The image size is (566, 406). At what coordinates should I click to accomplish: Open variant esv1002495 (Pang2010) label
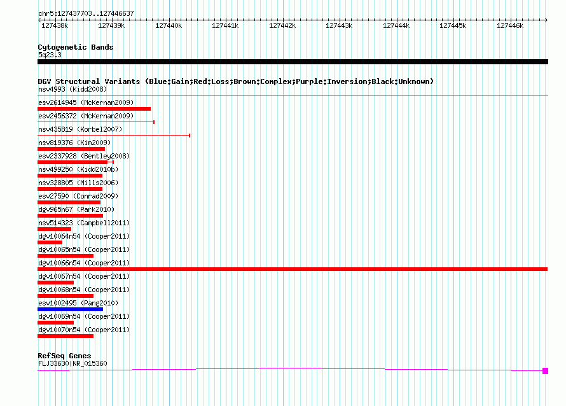pos(78,303)
